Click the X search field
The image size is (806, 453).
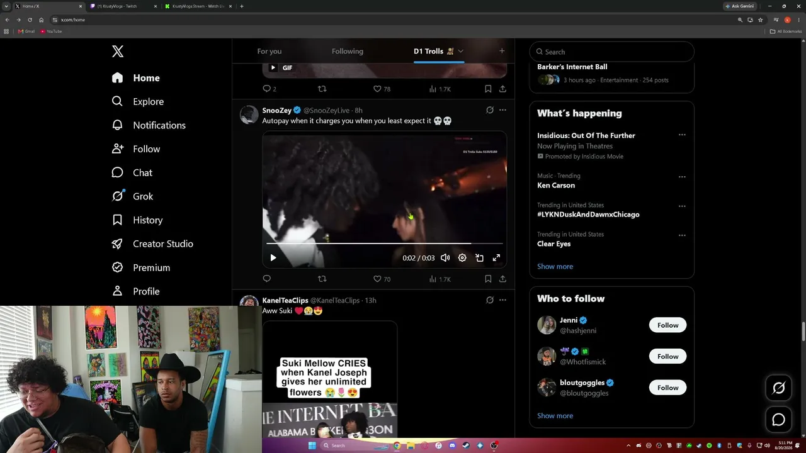point(611,52)
